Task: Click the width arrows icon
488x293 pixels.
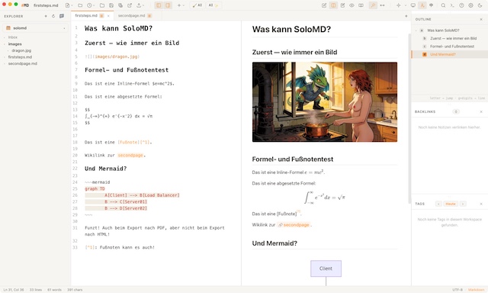Action: pyautogui.click(x=382, y=5)
